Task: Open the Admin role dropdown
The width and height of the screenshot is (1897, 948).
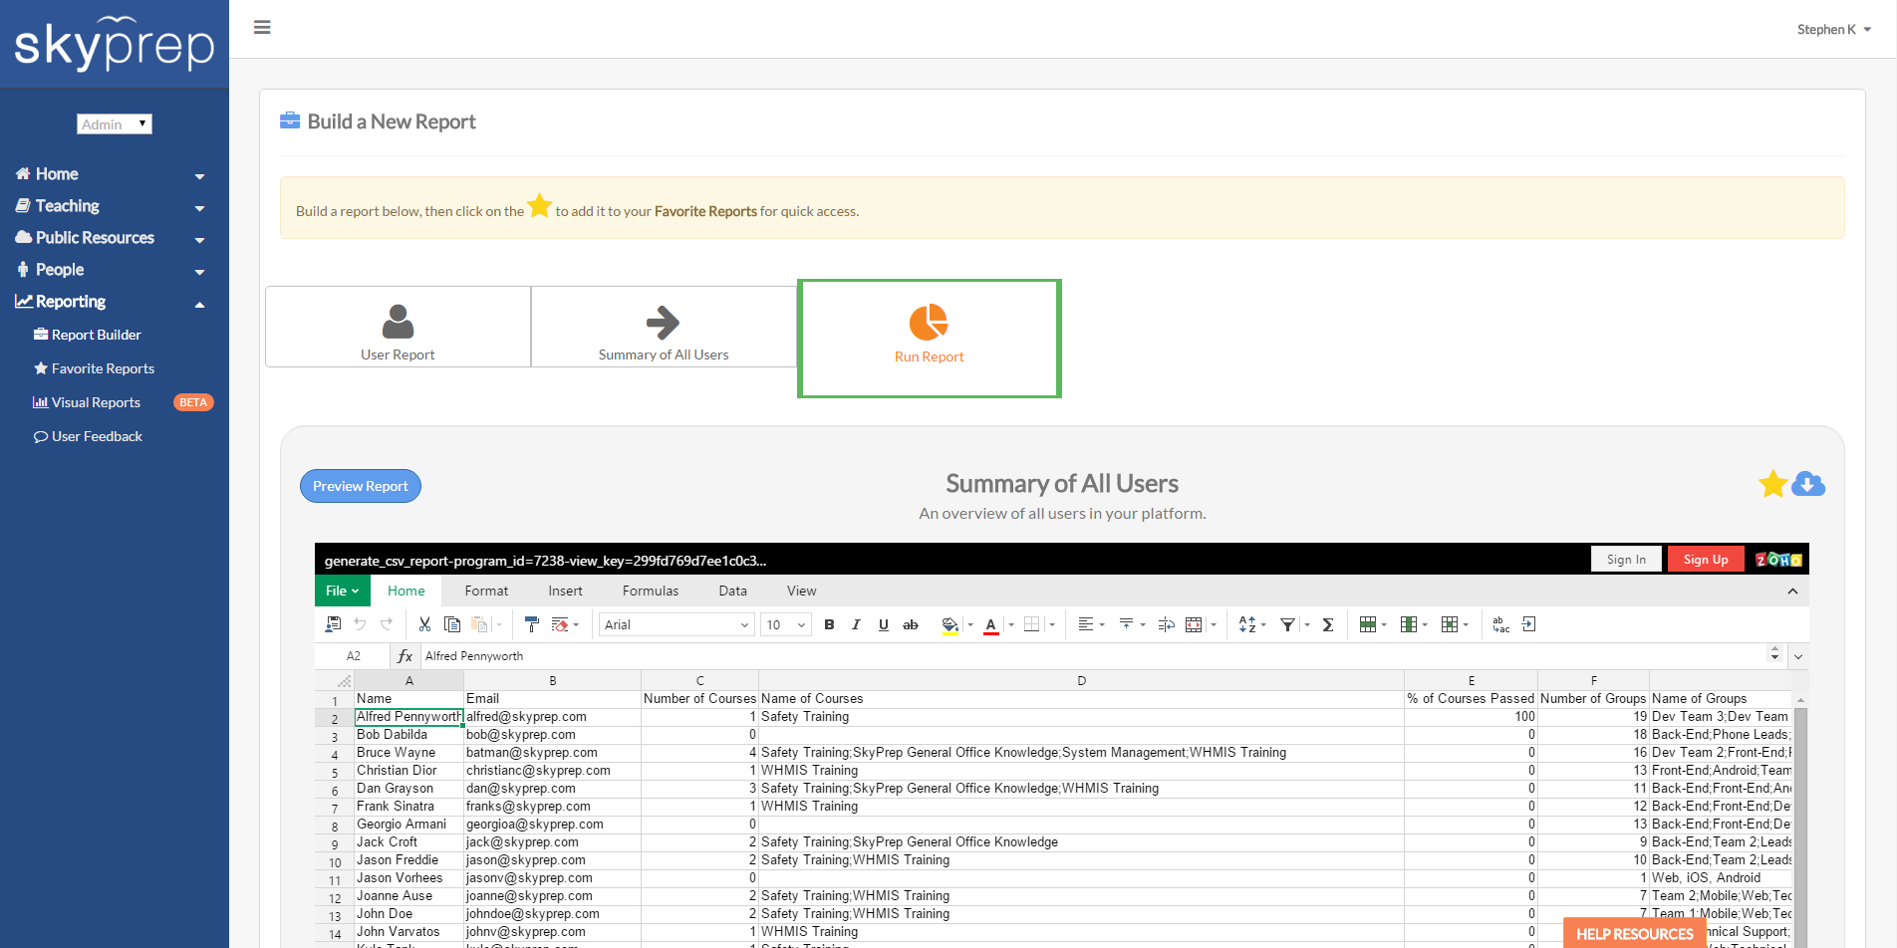Action: pos(114,123)
